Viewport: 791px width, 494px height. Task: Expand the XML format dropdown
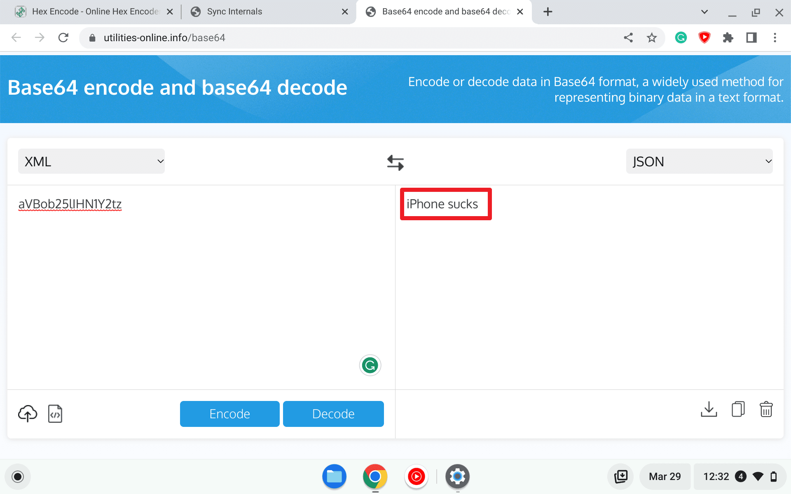tap(91, 161)
